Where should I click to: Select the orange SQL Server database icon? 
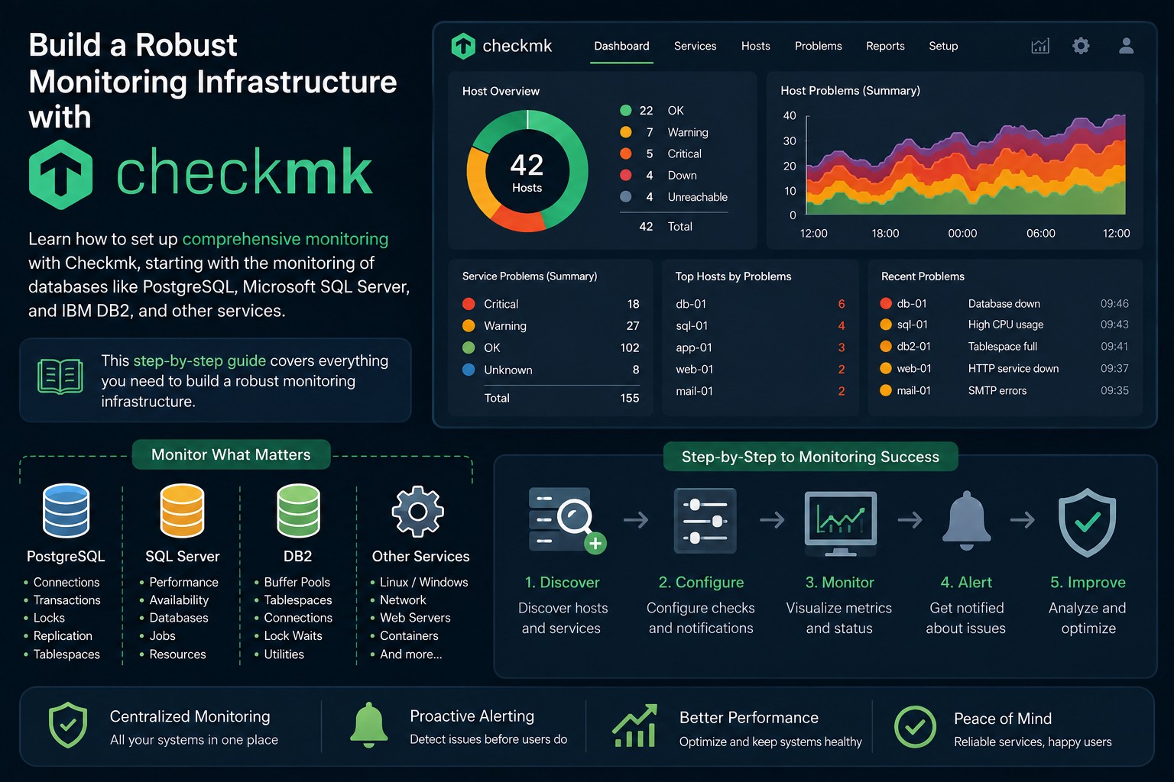click(x=182, y=511)
